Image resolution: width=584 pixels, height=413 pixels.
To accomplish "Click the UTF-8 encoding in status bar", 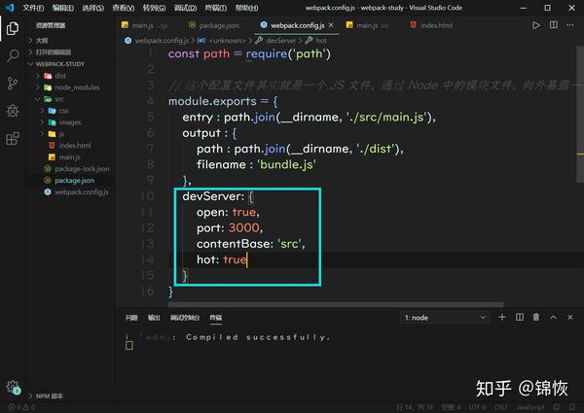I will [x=477, y=407].
